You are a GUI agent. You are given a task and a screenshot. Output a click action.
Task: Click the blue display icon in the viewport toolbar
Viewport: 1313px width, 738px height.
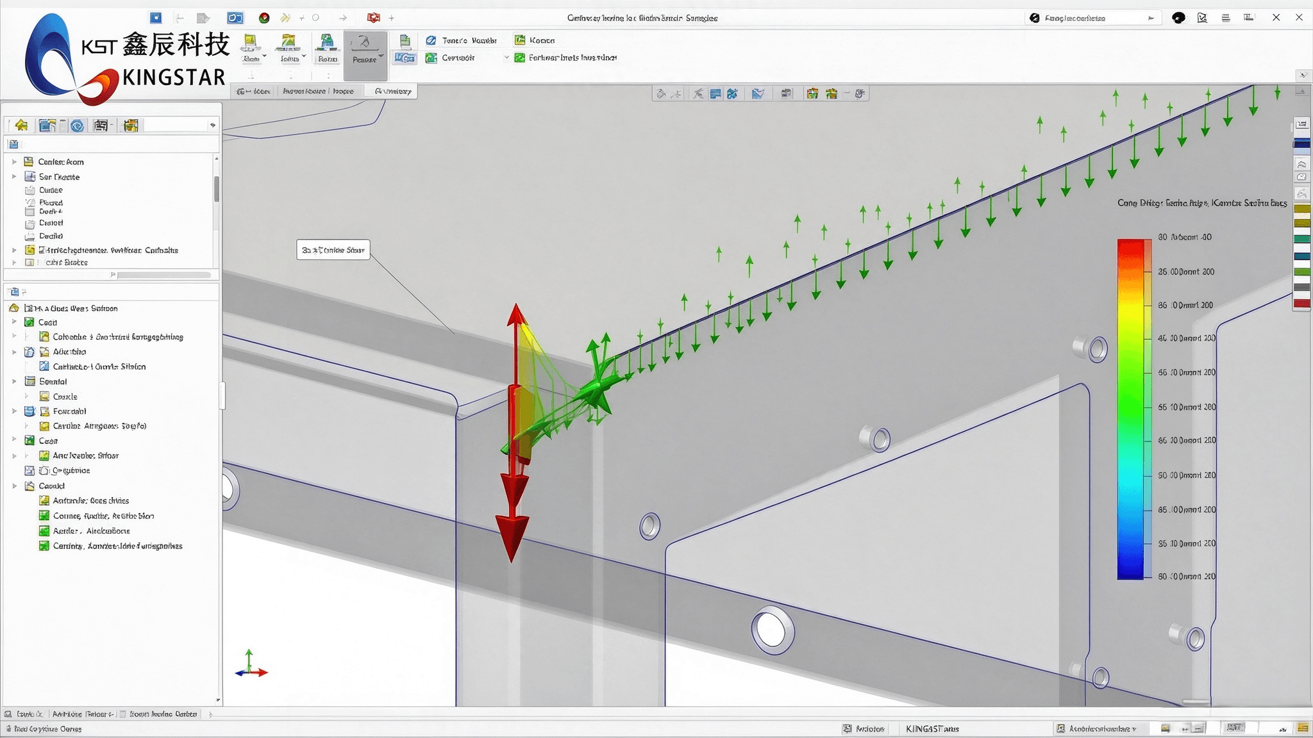715,94
